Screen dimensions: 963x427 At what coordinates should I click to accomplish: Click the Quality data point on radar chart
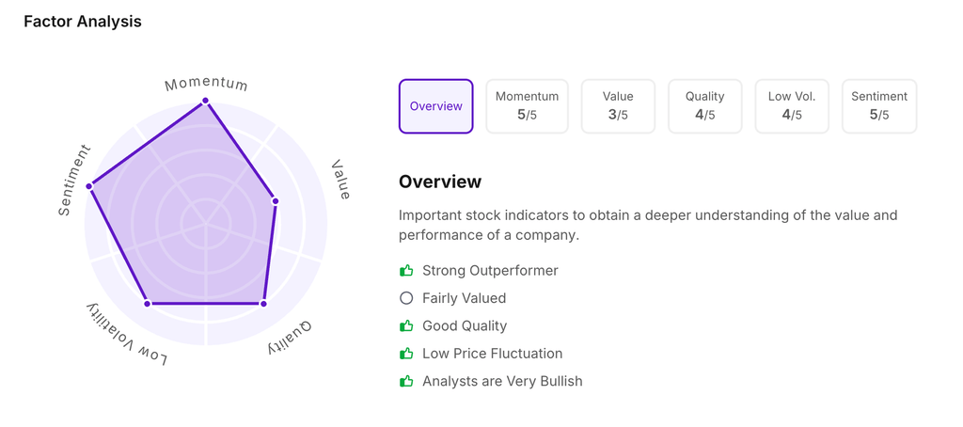263,304
